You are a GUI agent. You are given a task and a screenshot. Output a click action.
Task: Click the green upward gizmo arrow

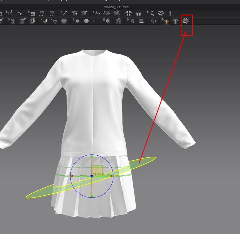click(92, 156)
